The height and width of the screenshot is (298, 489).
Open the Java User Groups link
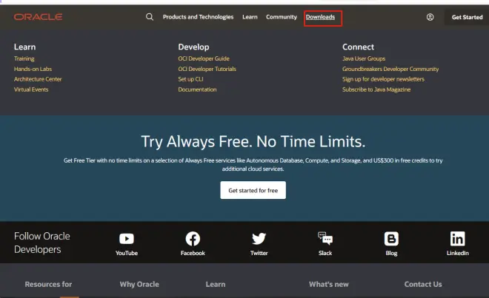[x=364, y=58]
